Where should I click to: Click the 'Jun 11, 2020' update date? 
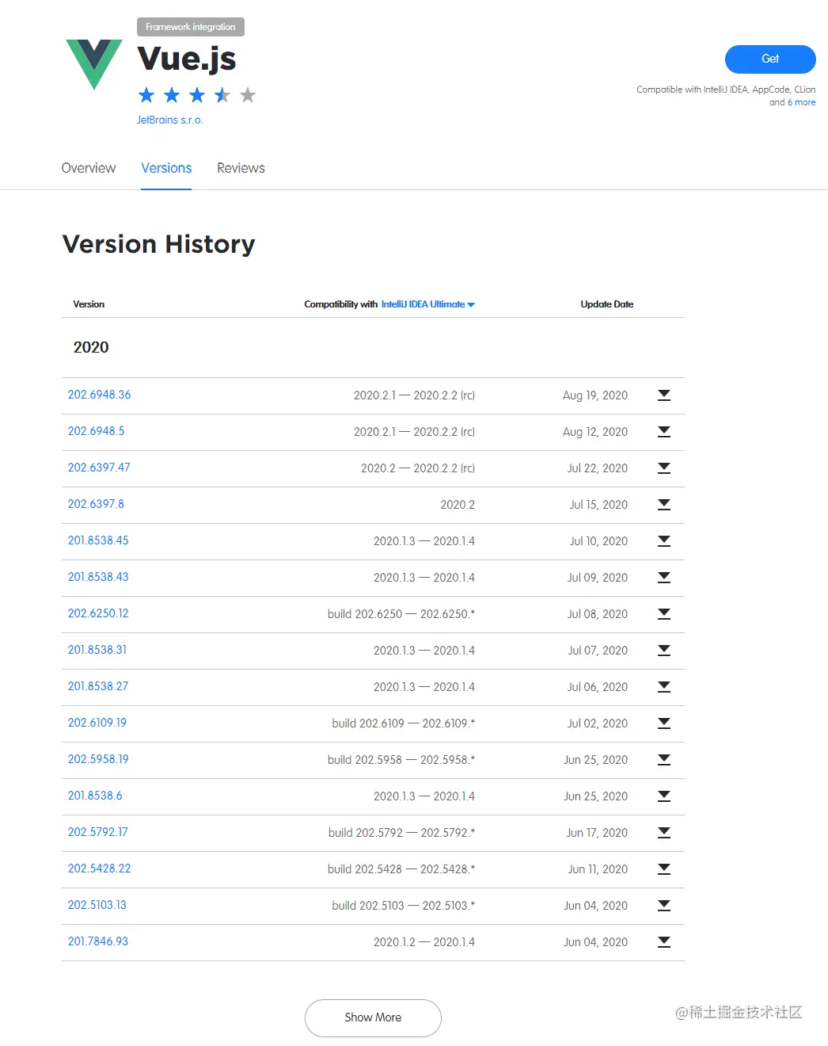point(598,869)
